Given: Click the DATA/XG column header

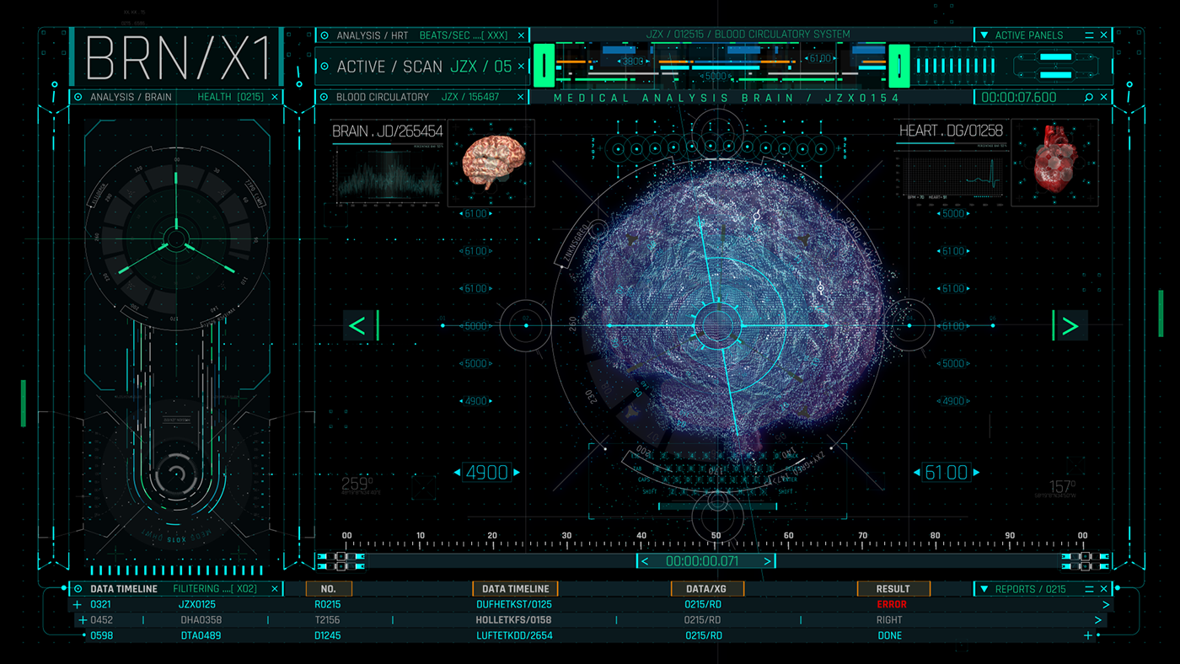Looking at the screenshot, I should point(706,589).
